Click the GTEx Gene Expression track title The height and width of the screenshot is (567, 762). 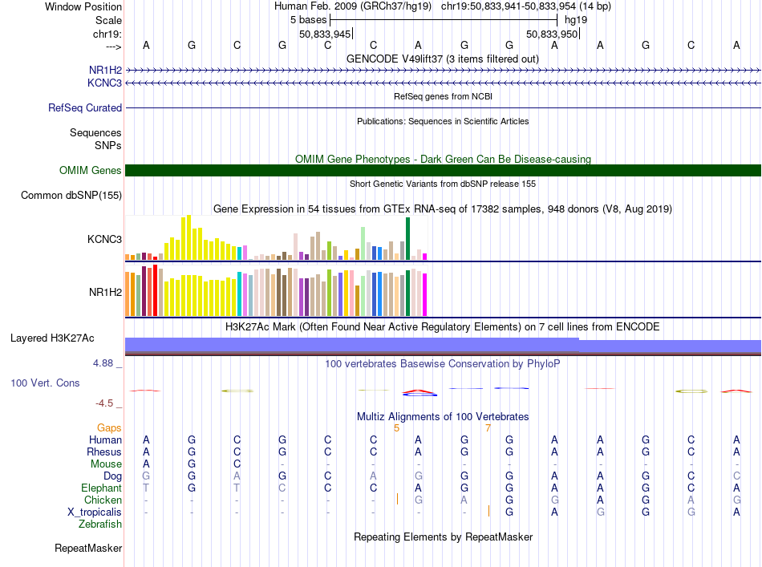click(443, 209)
